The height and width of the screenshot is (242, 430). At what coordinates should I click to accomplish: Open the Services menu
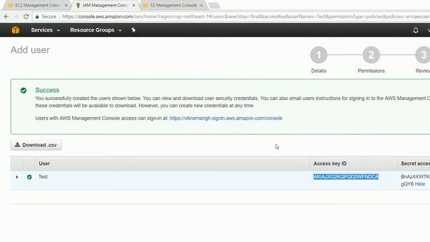[45, 30]
